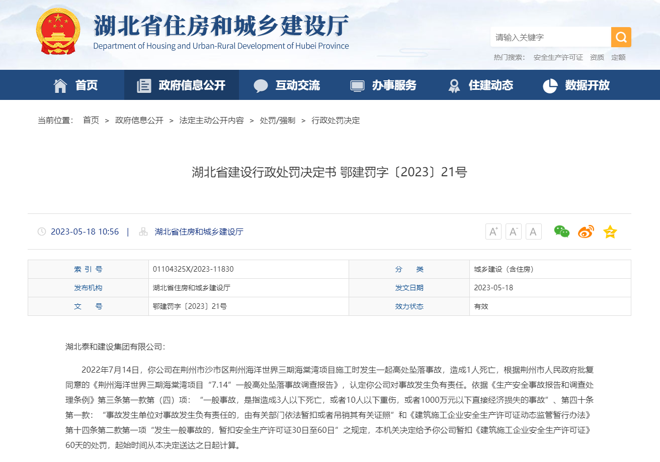Reset font size with plain A icon
Viewport: 660px width, 462px height.
[533, 232]
